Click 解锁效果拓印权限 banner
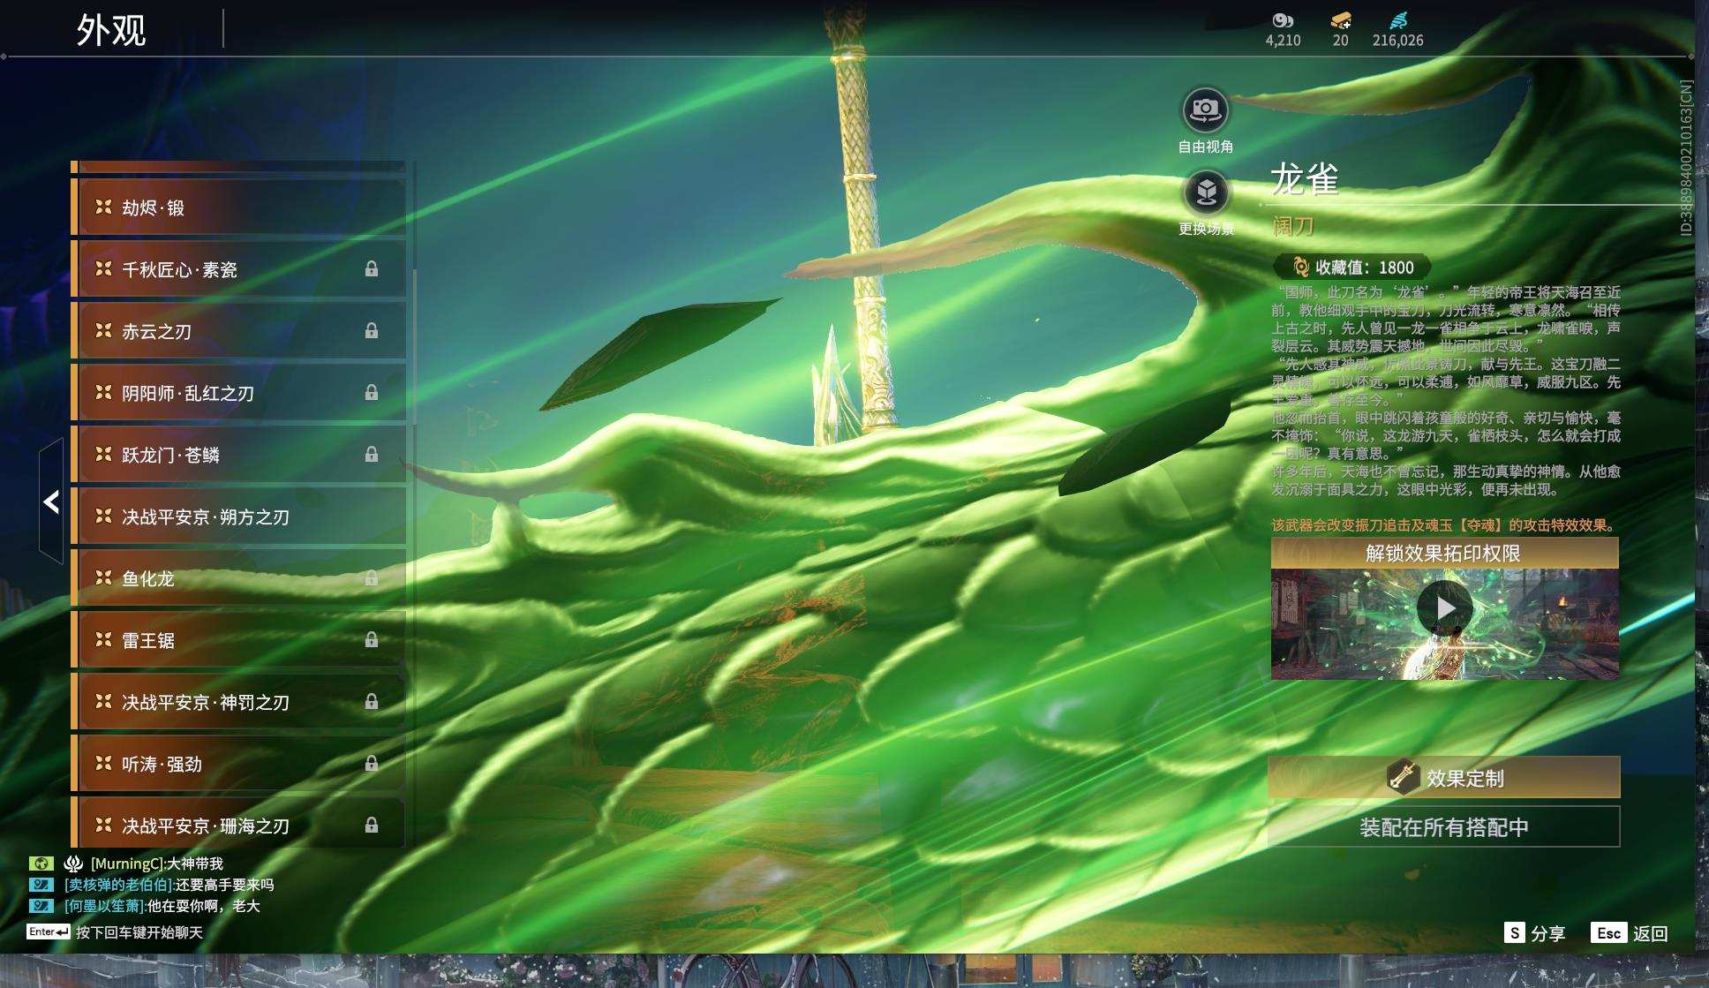The width and height of the screenshot is (1709, 988). coord(1444,554)
